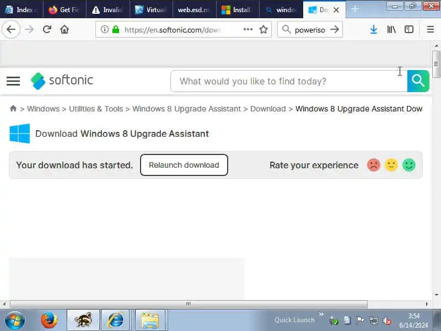Viewport: 441px width, 331px height.
Task: Click Relaunch download button
Action: (x=184, y=165)
